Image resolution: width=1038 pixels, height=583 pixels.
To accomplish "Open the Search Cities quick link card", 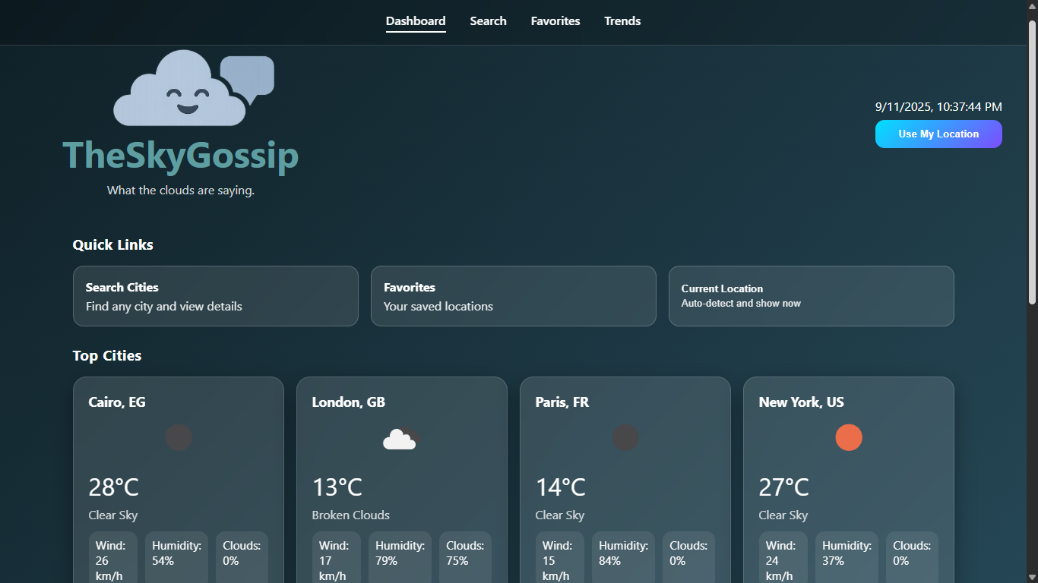I will pyautogui.click(x=215, y=296).
